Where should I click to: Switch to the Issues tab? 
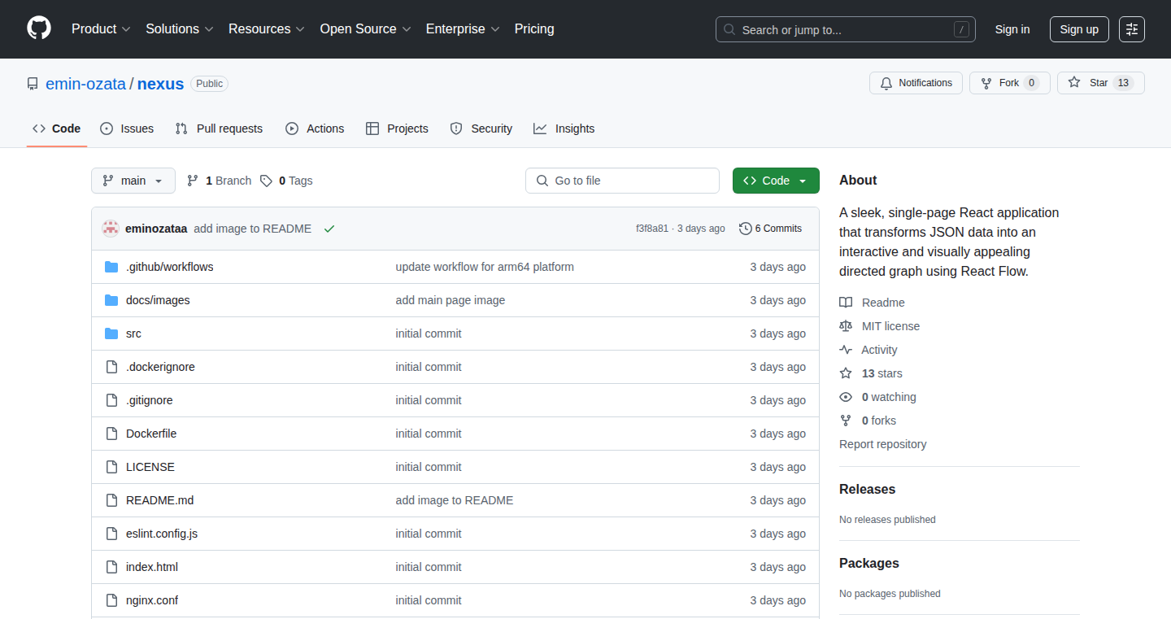(127, 129)
